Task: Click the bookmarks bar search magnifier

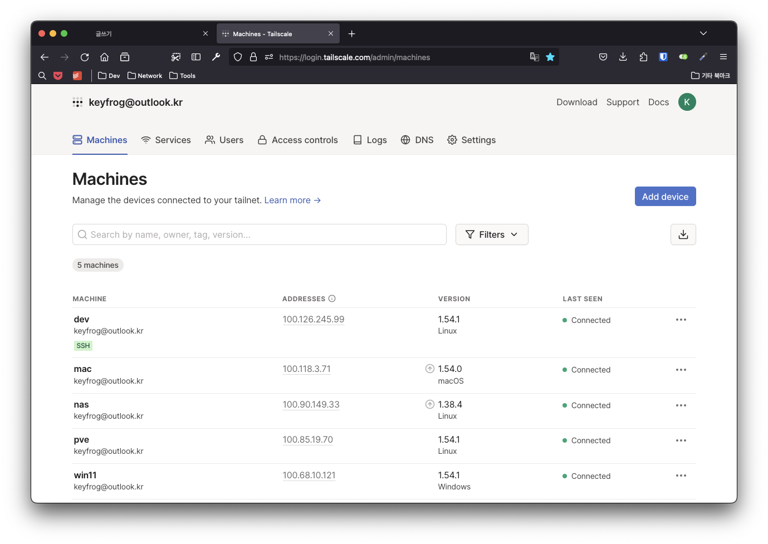Action: point(42,76)
